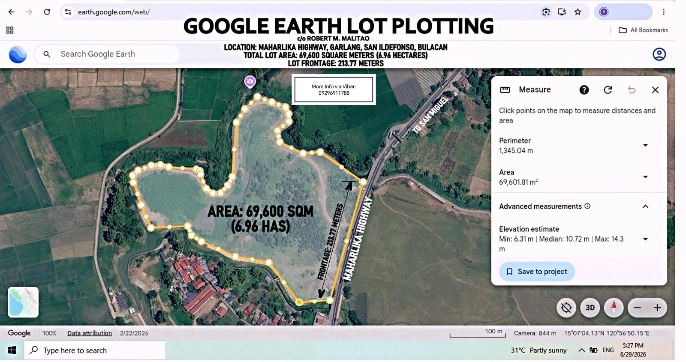
Task: Open Area units dropdown
Action: (645, 177)
